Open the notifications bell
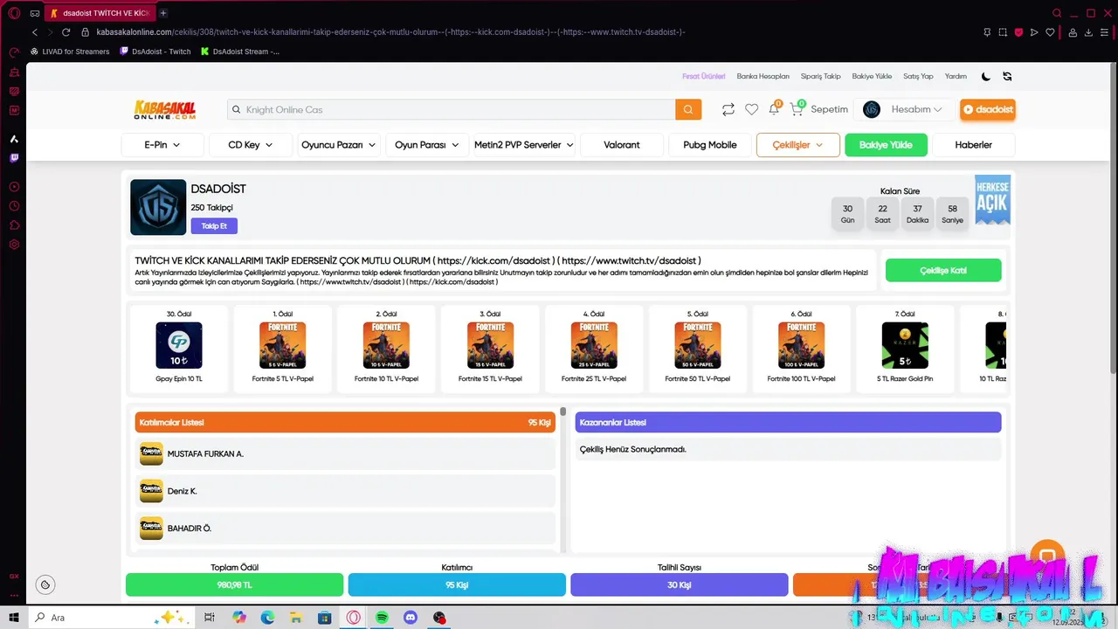Image resolution: width=1118 pixels, height=629 pixels. point(774,108)
